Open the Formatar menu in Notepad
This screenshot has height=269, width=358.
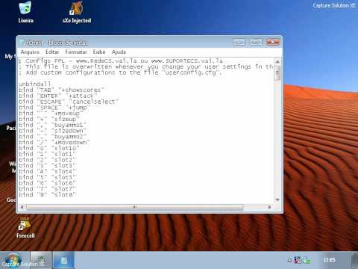click(x=76, y=52)
